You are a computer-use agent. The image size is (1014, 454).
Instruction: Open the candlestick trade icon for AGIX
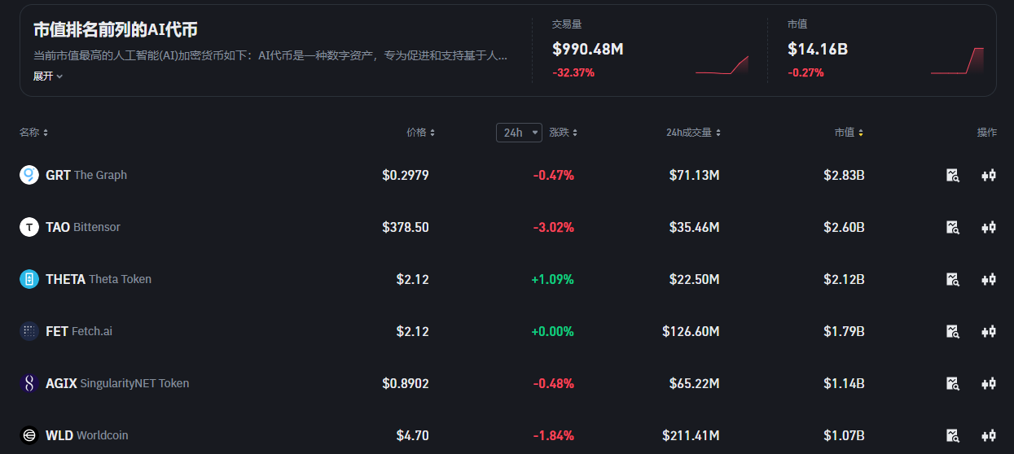pos(989,383)
